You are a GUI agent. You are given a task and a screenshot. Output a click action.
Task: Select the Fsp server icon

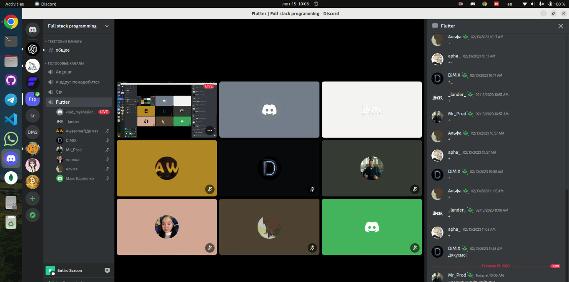coord(33,99)
